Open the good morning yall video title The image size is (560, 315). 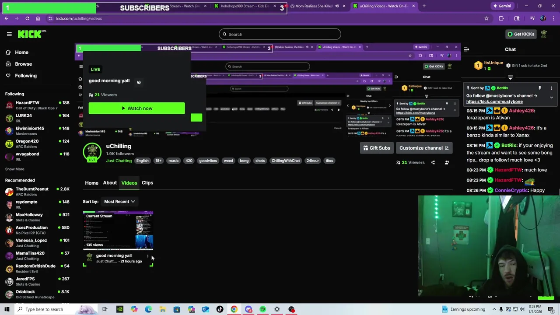point(114,255)
